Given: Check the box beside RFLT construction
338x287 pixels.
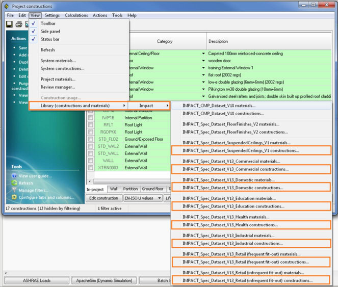Looking at the screenshot, I should tap(91, 125).
